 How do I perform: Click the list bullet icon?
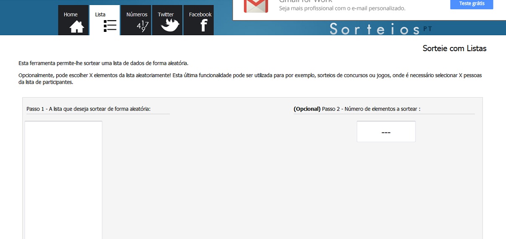[110, 26]
